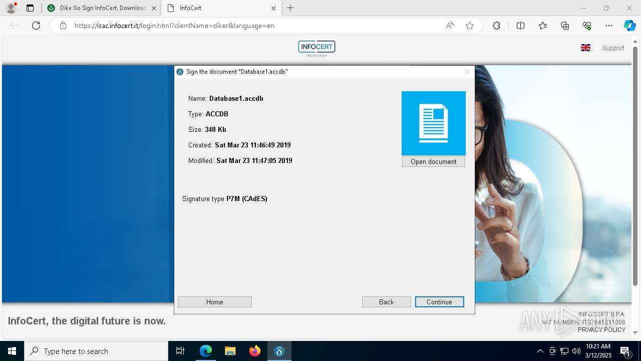The height and width of the screenshot is (361, 641).
Task: Click the taskbar search box
Action: pos(96,351)
